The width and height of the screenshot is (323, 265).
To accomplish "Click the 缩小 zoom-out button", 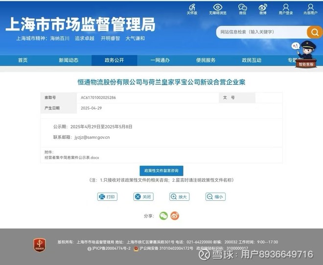I will pos(215,197).
